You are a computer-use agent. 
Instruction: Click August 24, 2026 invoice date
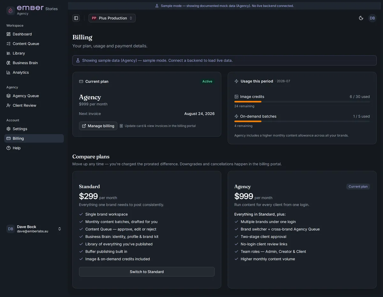[x=199, y=114]
